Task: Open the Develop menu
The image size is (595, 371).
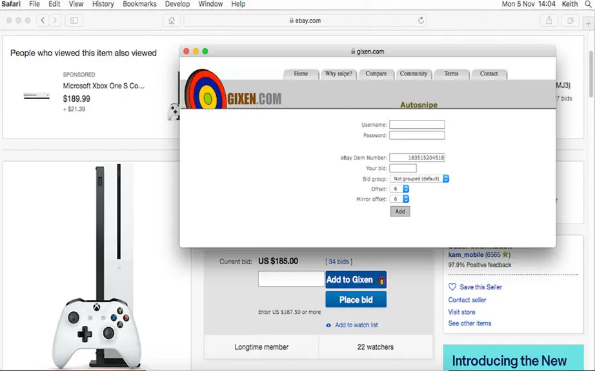Action: point(177,4)
